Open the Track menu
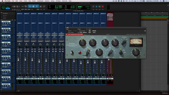This screenshot has width=169, height=95. [25, 1]
